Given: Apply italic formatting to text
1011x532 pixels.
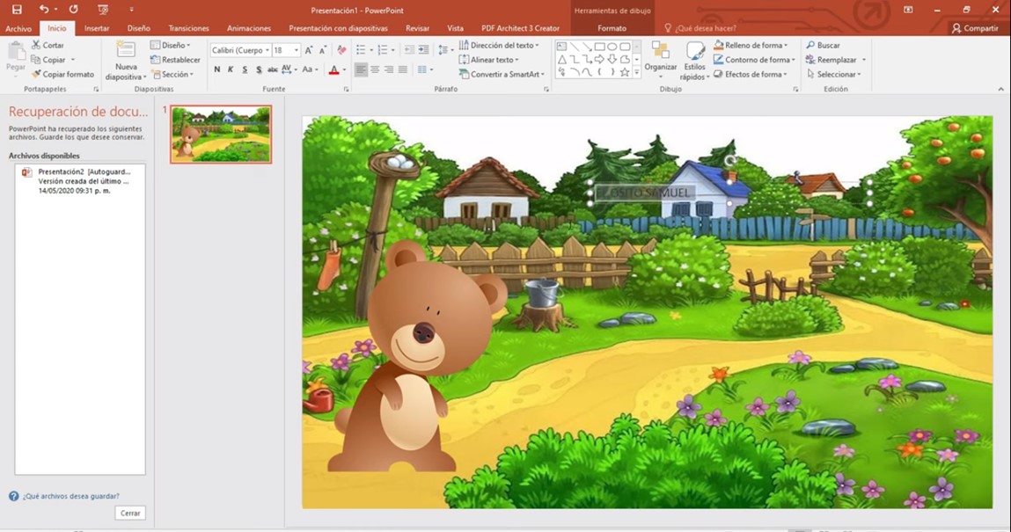Looking at the screenshot, I should [x=231, y=69].
